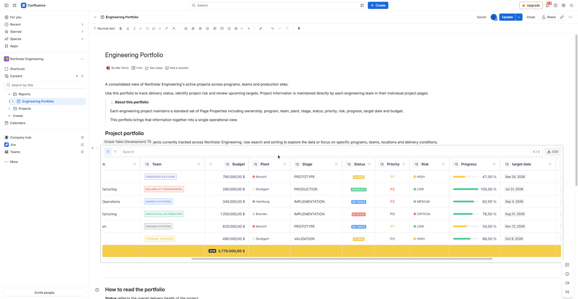Image resolution: width=578 pixels, height=299 pixels.
Task: Collapse page header chevron beside title
Action: point(95,17)
